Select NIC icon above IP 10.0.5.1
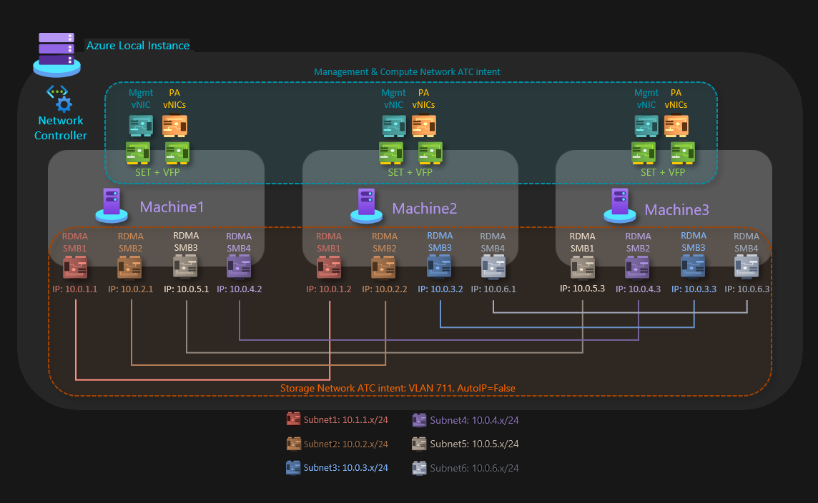 coord(185,267)
